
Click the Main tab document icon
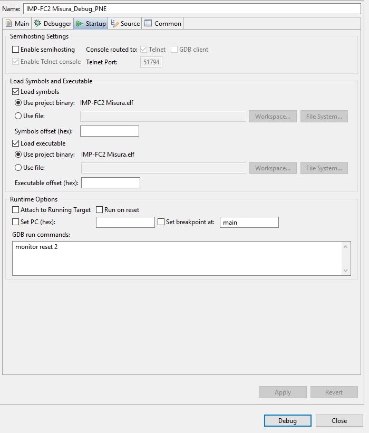click(9, 23)
